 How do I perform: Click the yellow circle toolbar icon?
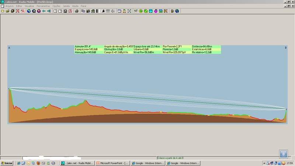[x=141, y=11]
